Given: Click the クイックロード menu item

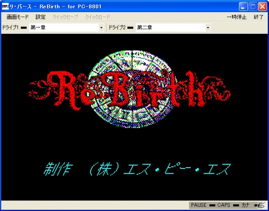Looking at the screenshot, I should (x=98, y=17).
